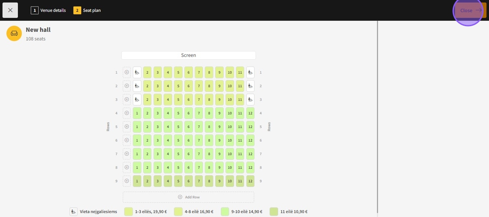Toggle seat 6 in row 4
The width and height of the screenshot is (489, 217).
tap(188, 113)
